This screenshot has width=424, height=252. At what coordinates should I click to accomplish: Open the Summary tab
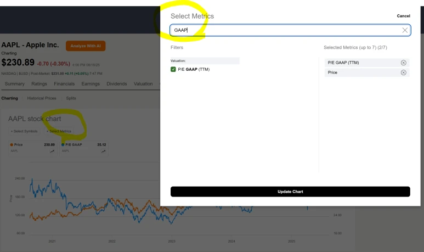pyautogui.click(x=15, y=83)
